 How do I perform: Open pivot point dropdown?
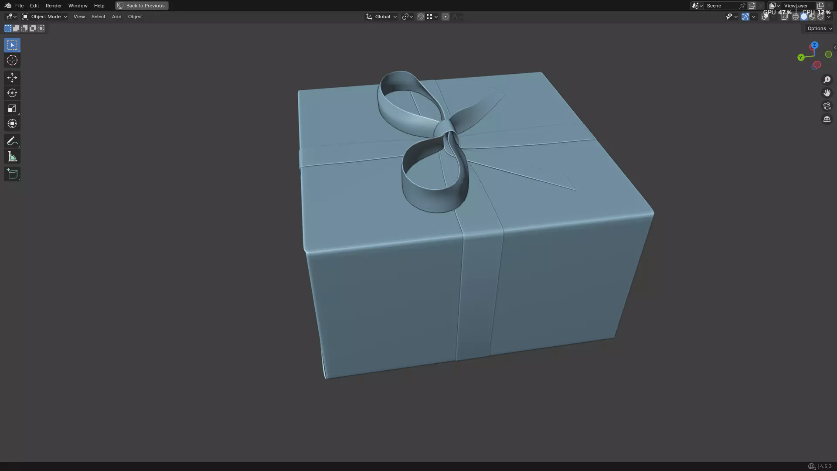pos(407,17)
